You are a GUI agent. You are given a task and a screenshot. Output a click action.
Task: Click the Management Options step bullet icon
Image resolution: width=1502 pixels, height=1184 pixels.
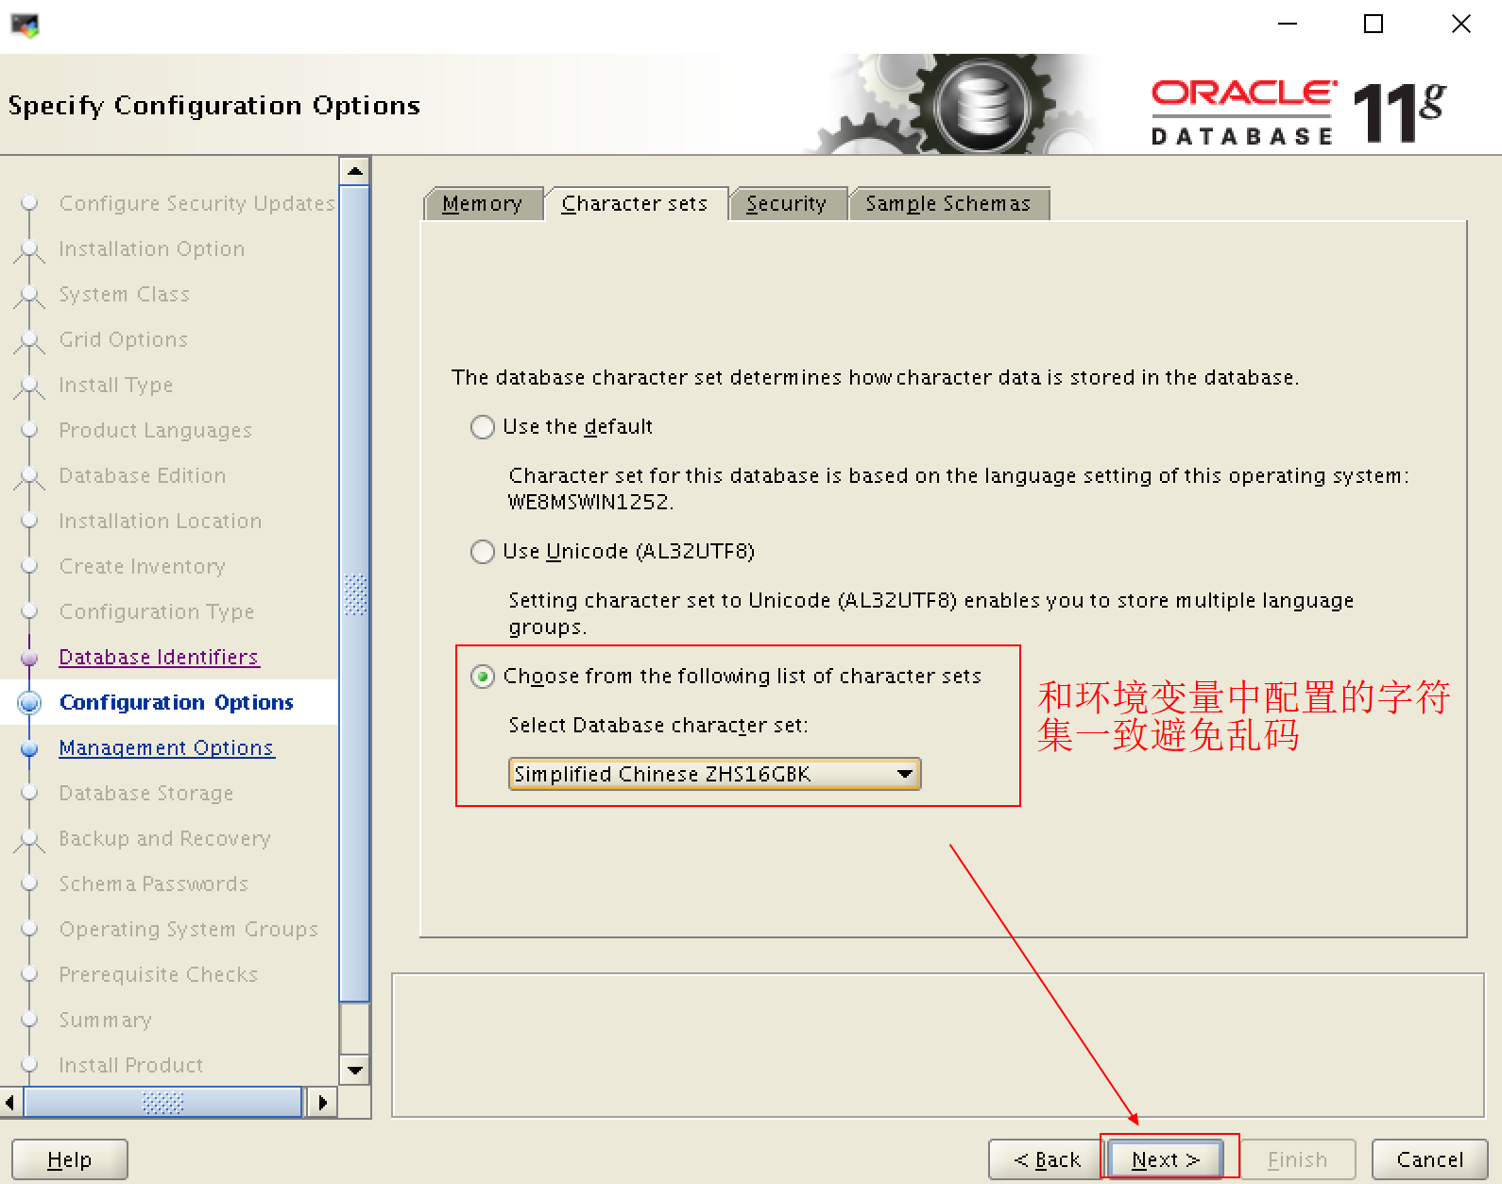[29, 748]
